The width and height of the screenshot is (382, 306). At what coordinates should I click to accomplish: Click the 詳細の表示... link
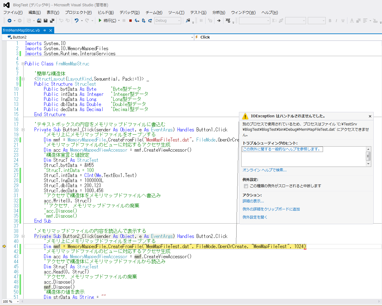click(x=253, y=201)
